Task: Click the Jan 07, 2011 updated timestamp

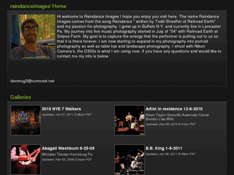Action: point(67,115)
